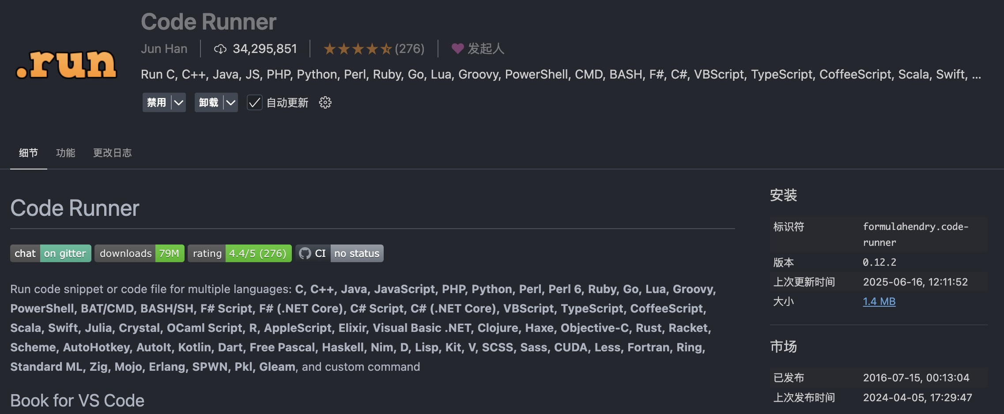Click the Jun Han publisher name

point(164,49)
